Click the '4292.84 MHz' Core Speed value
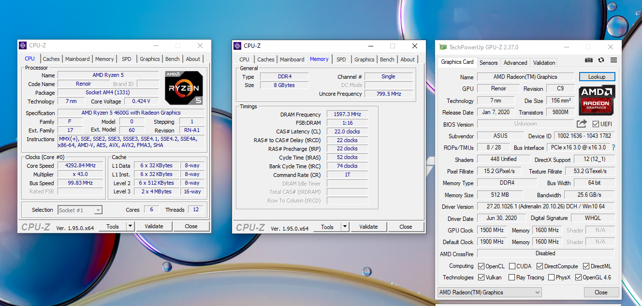The width and height of the screenshot is (642, 306). tap(80, 165)
